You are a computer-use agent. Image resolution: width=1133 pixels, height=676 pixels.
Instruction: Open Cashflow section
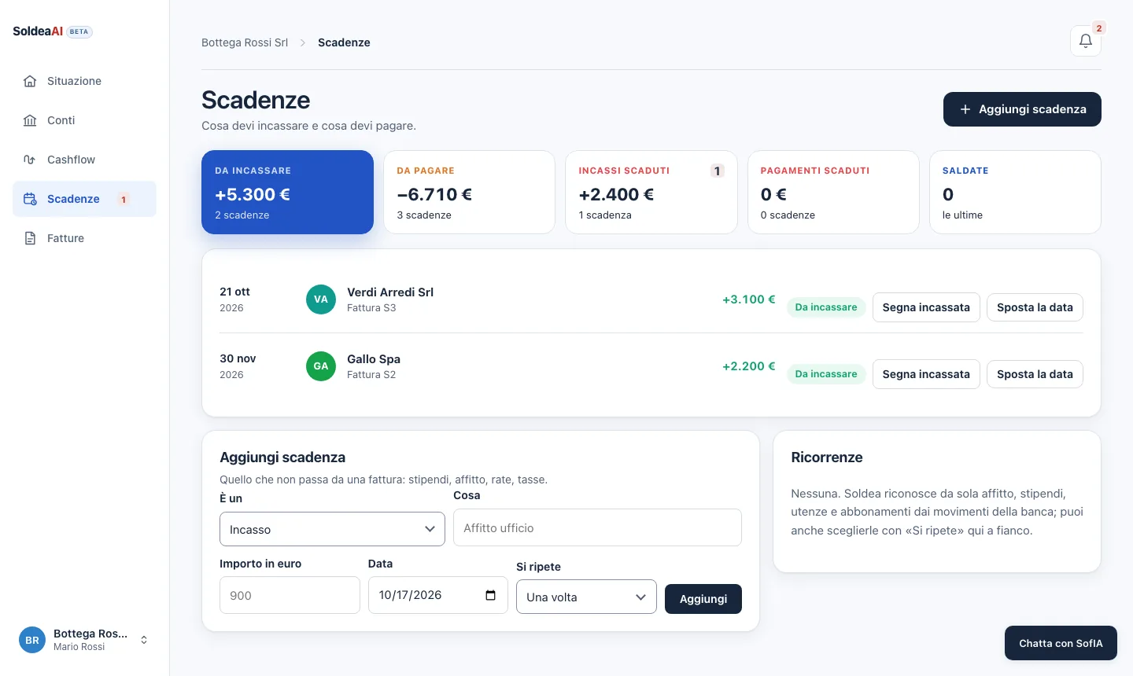tap(84, 160)
